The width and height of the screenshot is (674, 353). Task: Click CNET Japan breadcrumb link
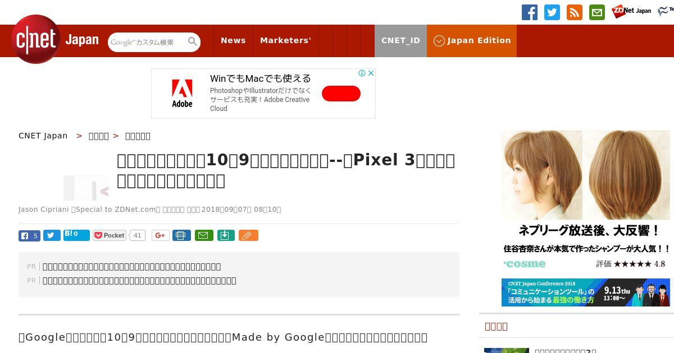pos(43,136)
